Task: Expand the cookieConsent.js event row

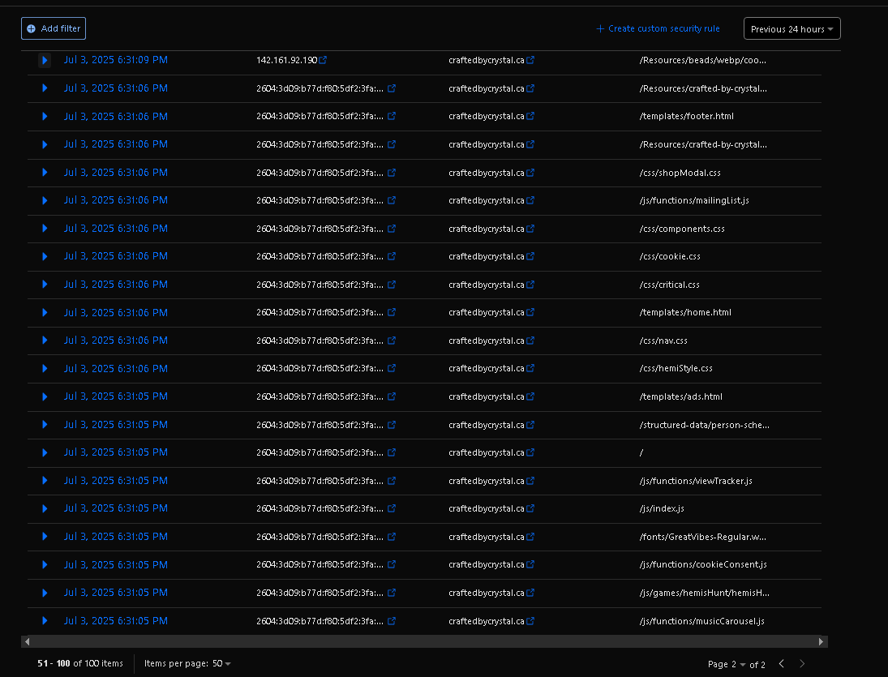Action: click(45, 564)
